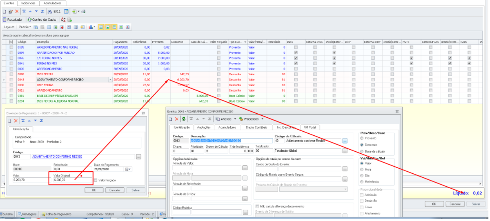490x221 pixels.
Task: Click lookup button next to ADIANTAMENTO CONFORME RECIBO link
Action: [139, 157]
